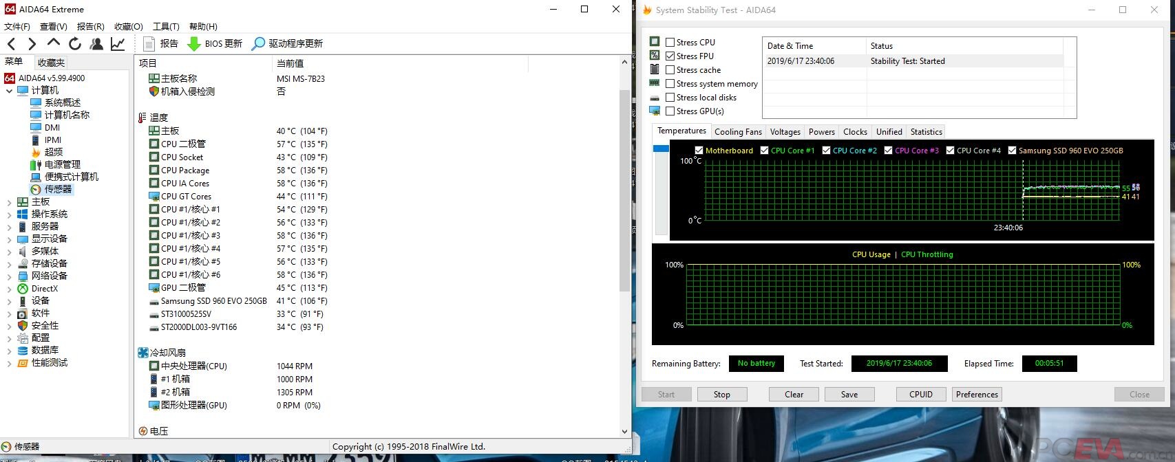The image size is (1175, 462).
Task: Click the 报告 report toolbar button
Action: click(160, 43)
